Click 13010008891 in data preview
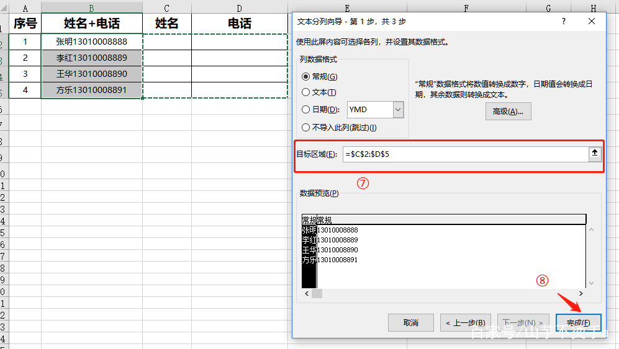The image size is (619, 349). click(338, 260)
